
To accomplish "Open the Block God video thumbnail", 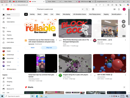I will [75, 28].
